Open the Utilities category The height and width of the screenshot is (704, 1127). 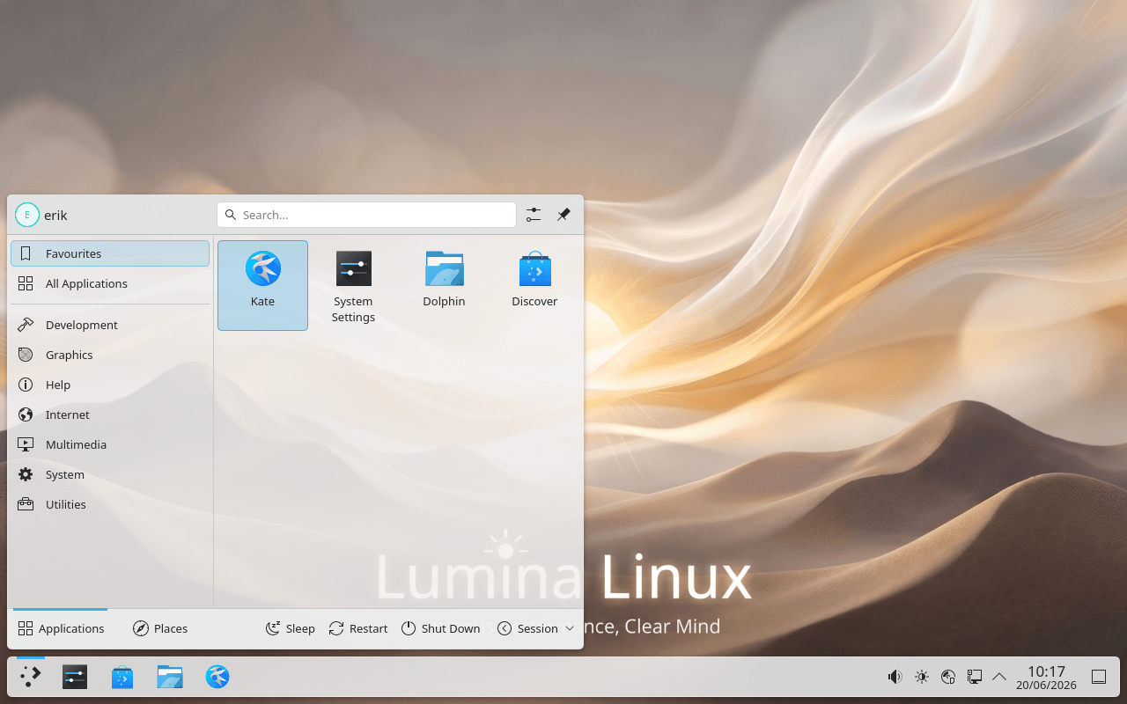[110, 504]
